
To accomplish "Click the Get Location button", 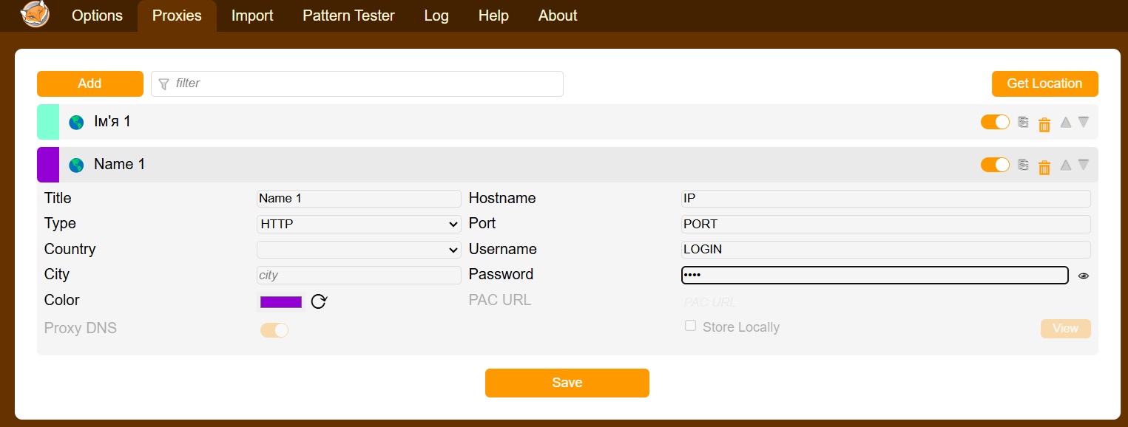I will click(1044, 83).
